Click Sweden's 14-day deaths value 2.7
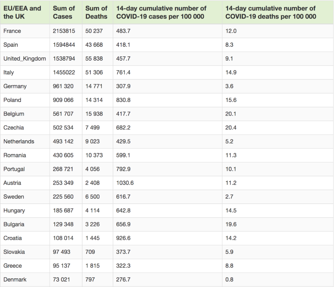Viewport: 334px width, 287px height. pos(229,197)
